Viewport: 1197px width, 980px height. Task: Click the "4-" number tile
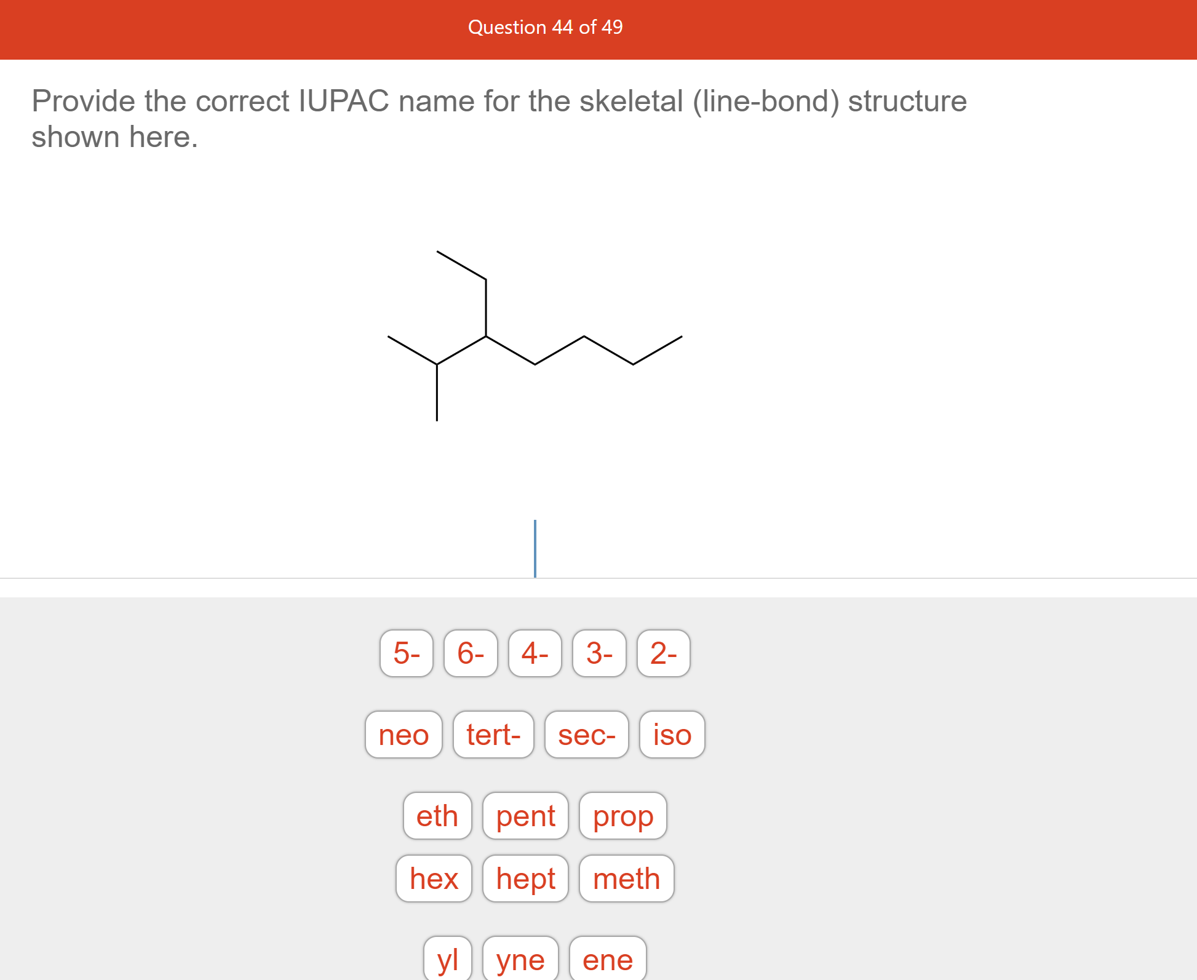coord(535,654)
